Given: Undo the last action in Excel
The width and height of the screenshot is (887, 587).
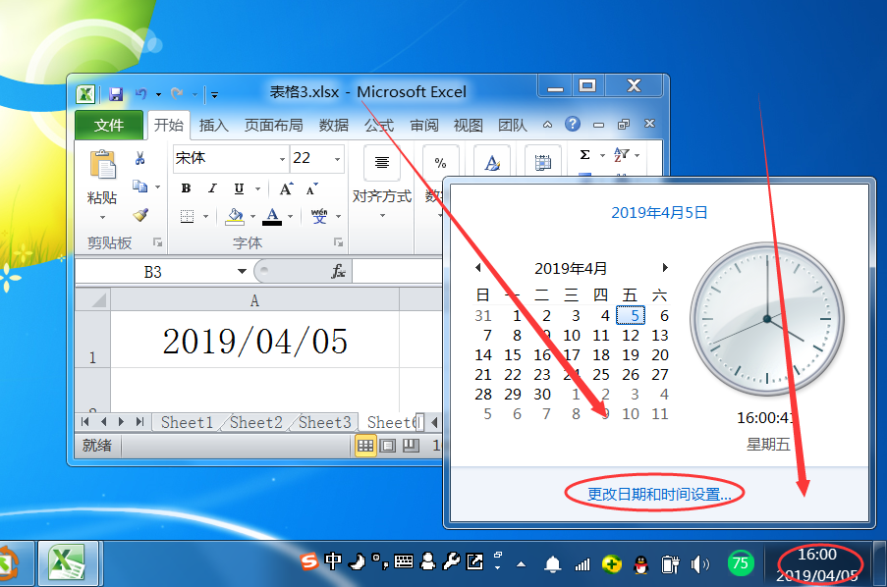Looking at the screenshot, I should (x=140, y=94).
